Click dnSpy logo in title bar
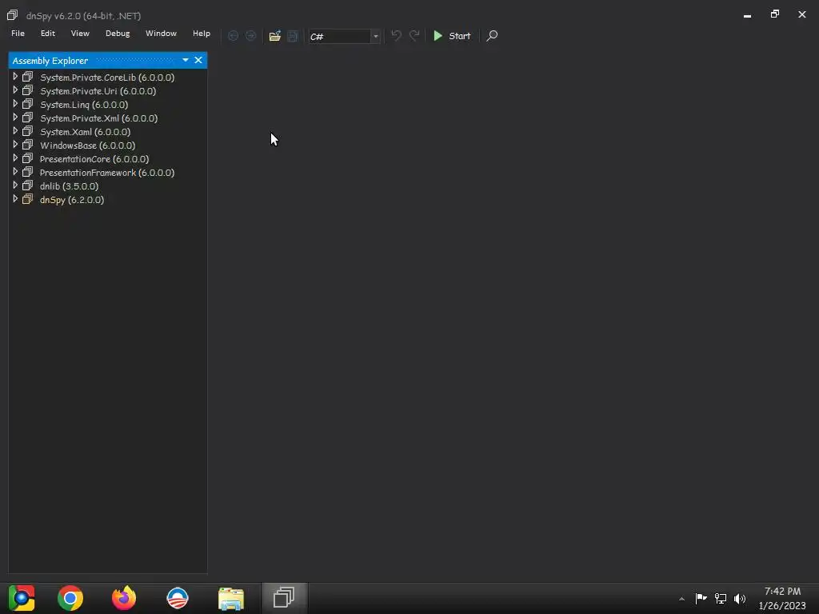 pos(13,15)
